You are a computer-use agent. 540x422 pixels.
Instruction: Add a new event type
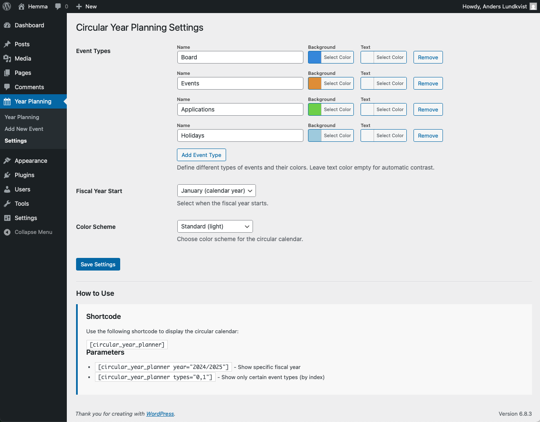click(x=201, y=154)
